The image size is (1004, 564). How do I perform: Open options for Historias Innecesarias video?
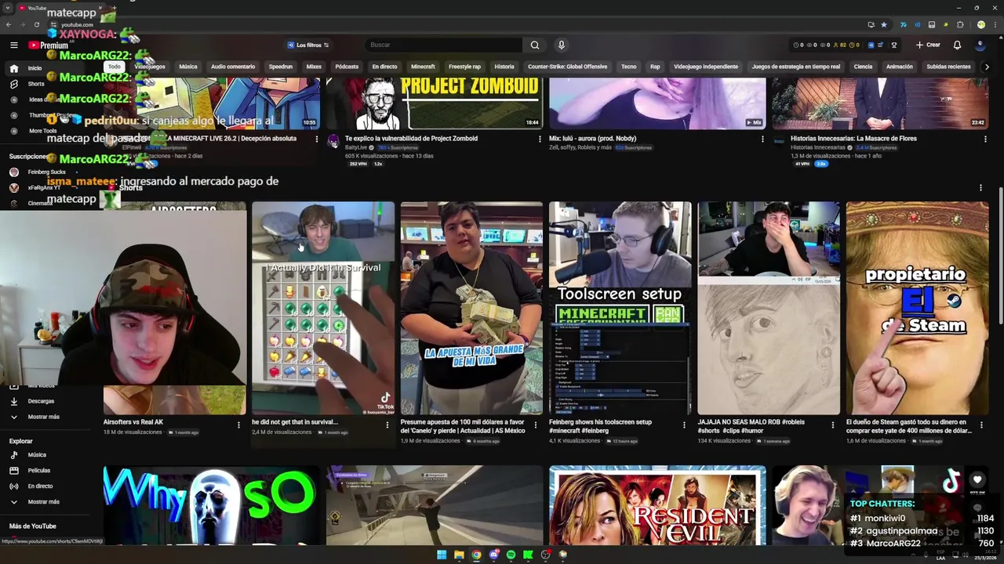pyautogui.click(x=985, y=139)
